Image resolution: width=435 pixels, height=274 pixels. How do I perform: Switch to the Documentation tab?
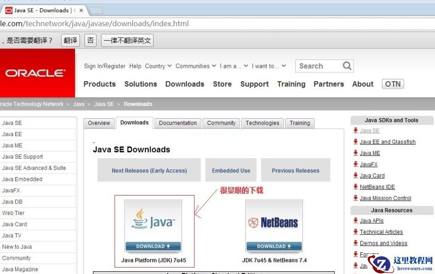click(178, 123)
